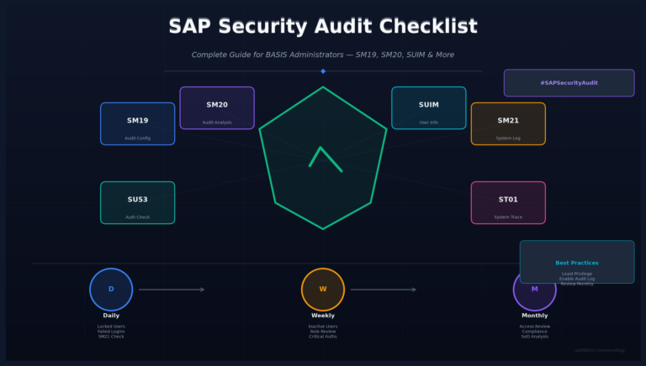Click the Role Review item
Image resolution: width=646 pixels, height=366 pixels.
pyautogui.click(x=323, y=332)
